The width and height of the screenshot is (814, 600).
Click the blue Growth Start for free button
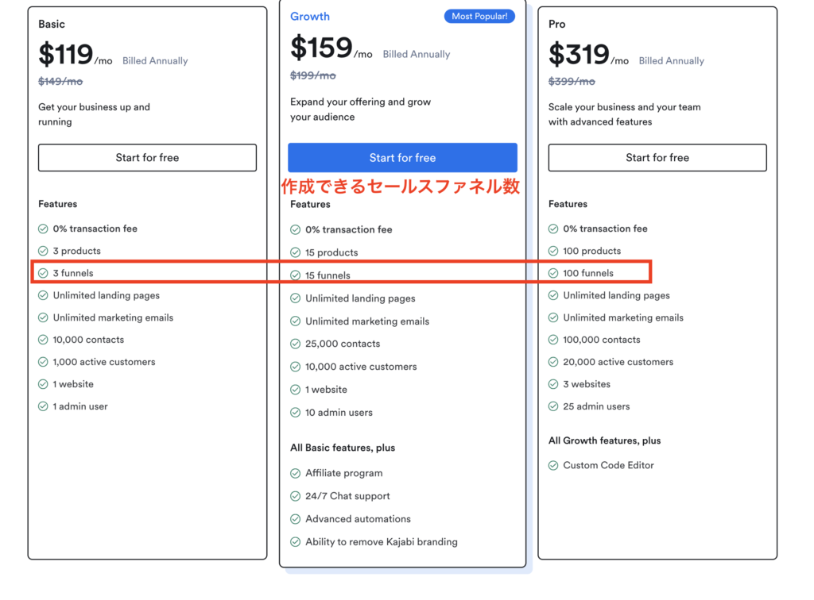(402, 157)
